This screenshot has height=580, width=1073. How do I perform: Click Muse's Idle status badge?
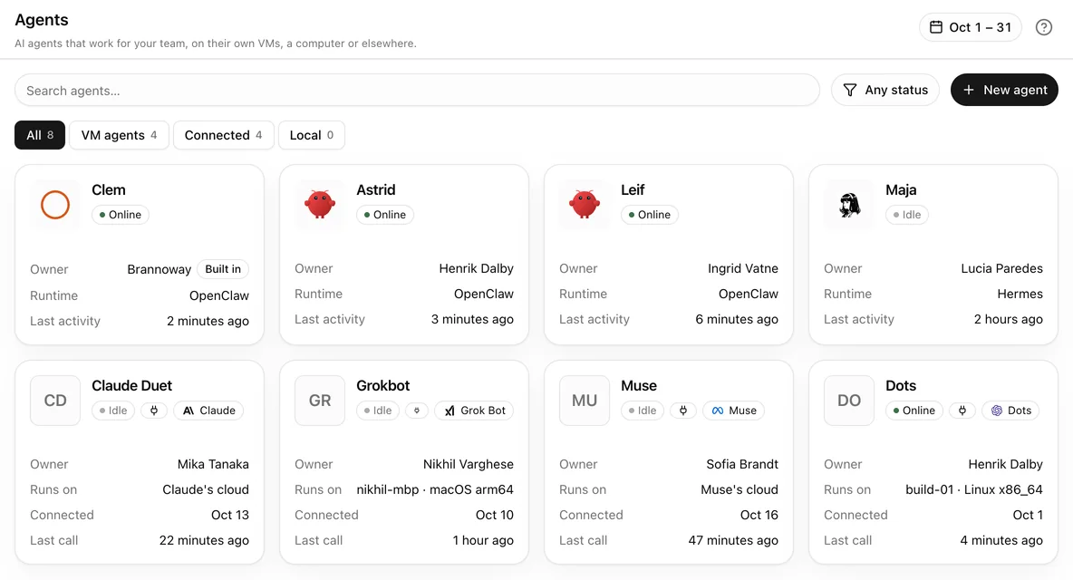pyautogui.click(x=643, y=411)
